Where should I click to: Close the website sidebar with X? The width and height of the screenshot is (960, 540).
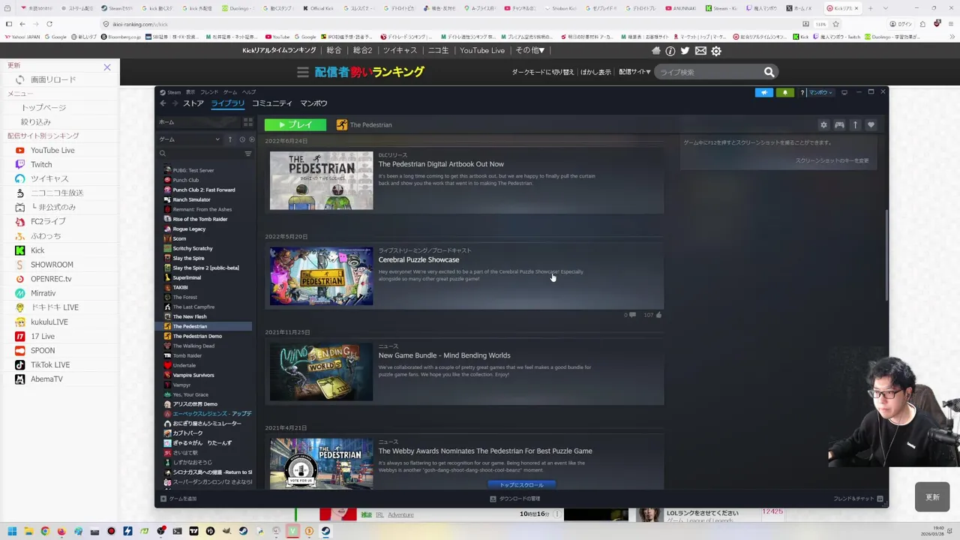(107, 67)
